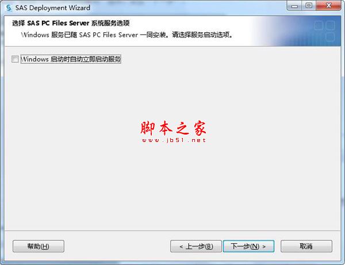Click the SAS Deployment Wizard title text
The width and height of the screenshot is (345, 265).
pyautogui.click(x=53, y=8)
